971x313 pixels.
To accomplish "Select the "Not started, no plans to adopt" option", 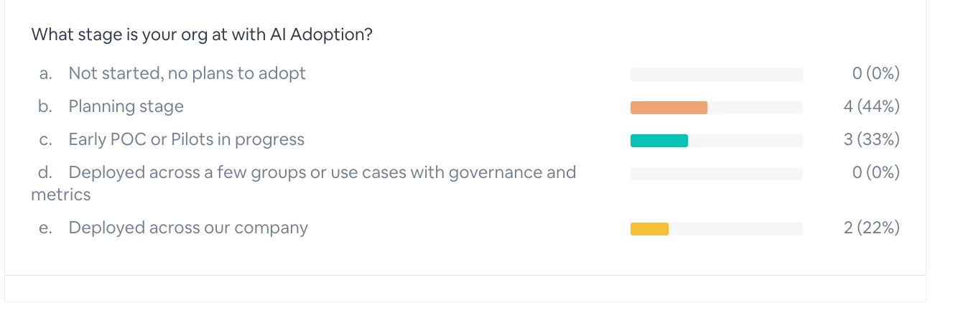I will point(187,73).
